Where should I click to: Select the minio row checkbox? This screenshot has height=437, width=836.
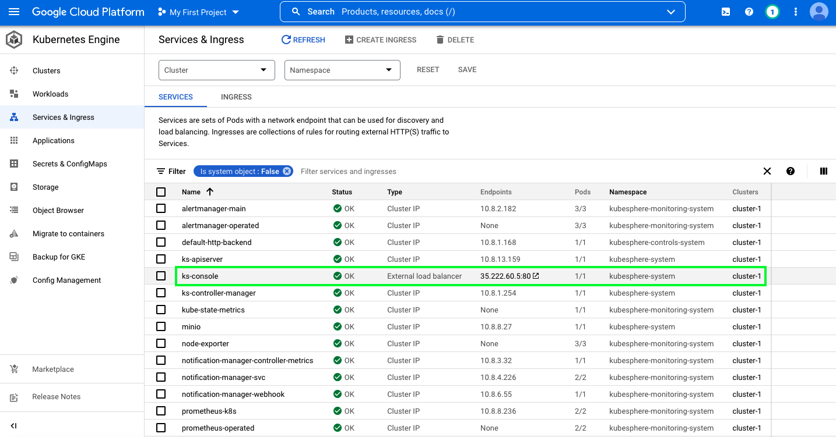161,326
